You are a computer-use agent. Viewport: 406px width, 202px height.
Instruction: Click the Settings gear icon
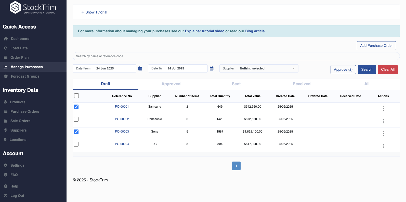pos(6,165)
